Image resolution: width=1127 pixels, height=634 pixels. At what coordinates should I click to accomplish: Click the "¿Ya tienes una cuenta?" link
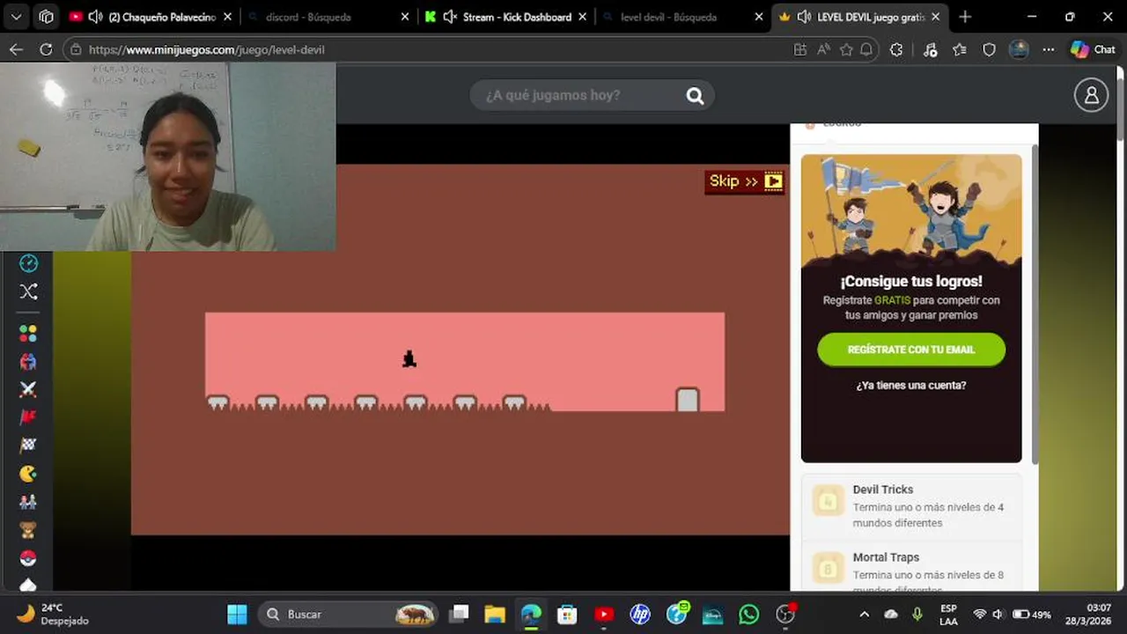[x=911, y=385]
